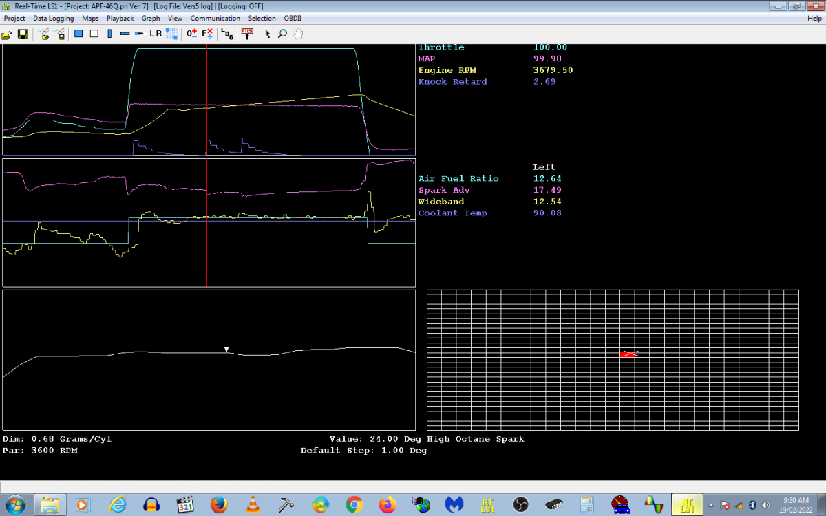Click the 'Par: 3600 RPM' status text
Image resolution: width=826 pixels, height=516 pixels.
40,451
